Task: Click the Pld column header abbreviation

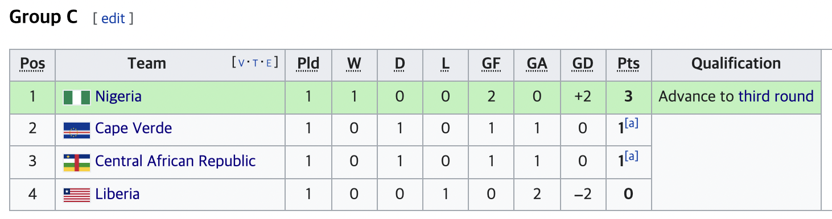Action: [x=308, y=64]
